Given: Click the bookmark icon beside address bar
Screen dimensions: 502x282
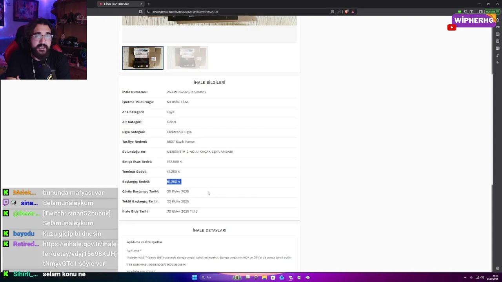Looking at the screenshot, I should 140,12.
